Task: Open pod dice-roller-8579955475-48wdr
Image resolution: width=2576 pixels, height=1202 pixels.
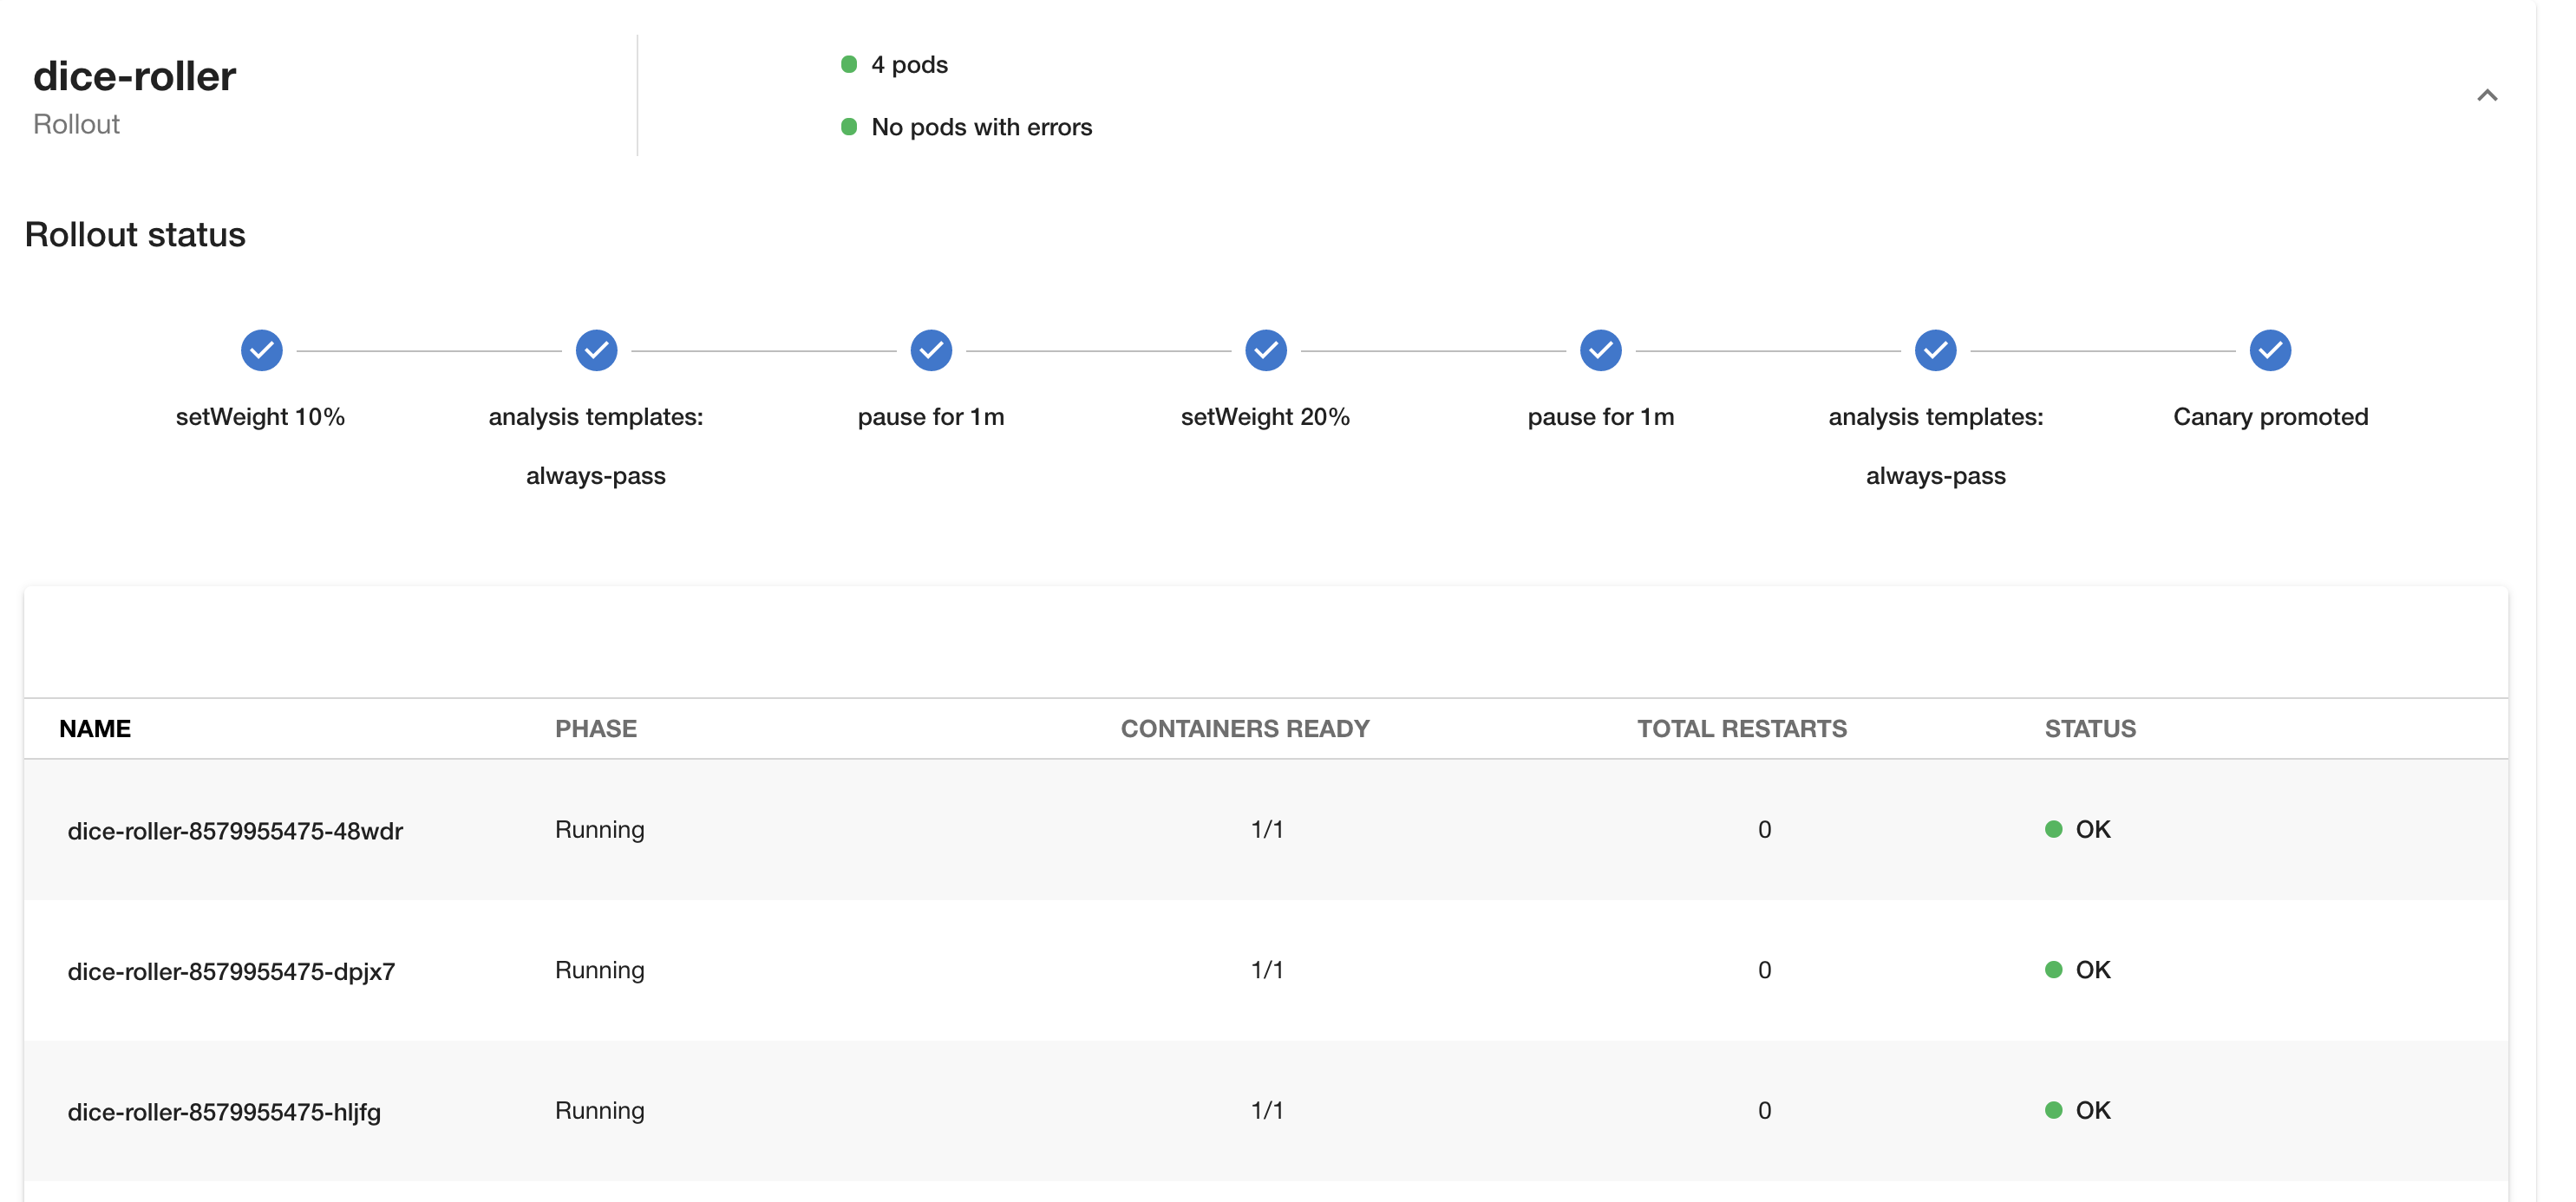Action: [235, 831]
